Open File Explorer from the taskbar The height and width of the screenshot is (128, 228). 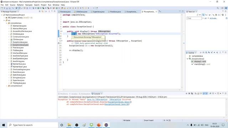(x=69, y=125)
